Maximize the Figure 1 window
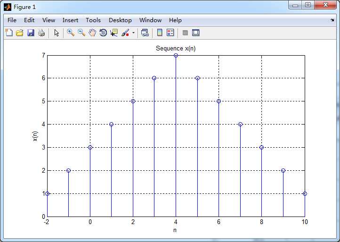 (308, 5)
